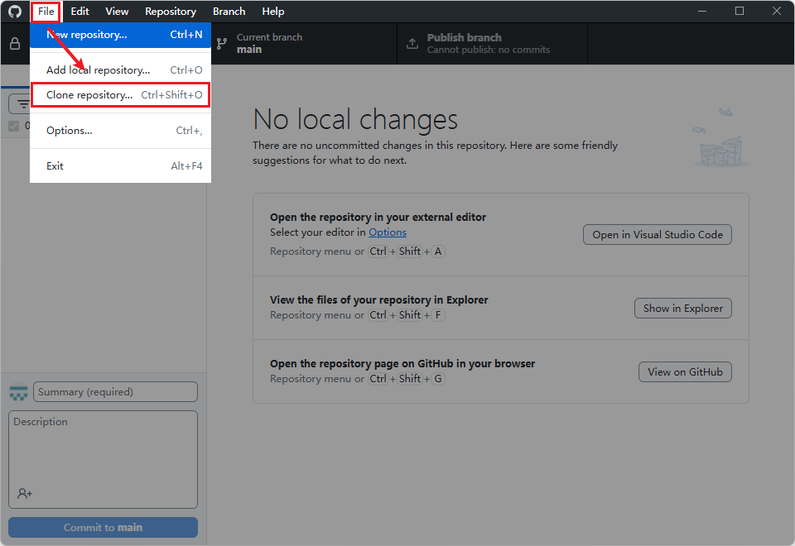Click the lock icon for current repository
This screenshot has height=546, width=795.
[x=15, y=44]
